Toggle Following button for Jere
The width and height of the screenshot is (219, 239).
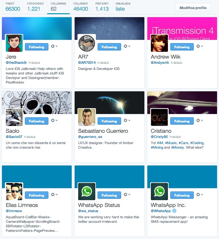(36, 47)
